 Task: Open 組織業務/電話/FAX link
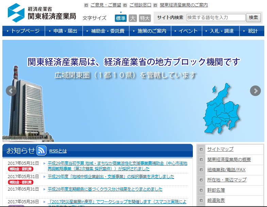tap(226, 170)
